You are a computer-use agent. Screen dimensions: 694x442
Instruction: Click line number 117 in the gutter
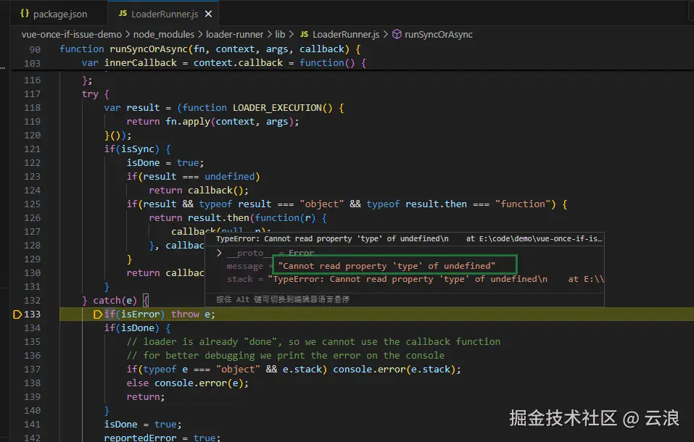[33, 93]
